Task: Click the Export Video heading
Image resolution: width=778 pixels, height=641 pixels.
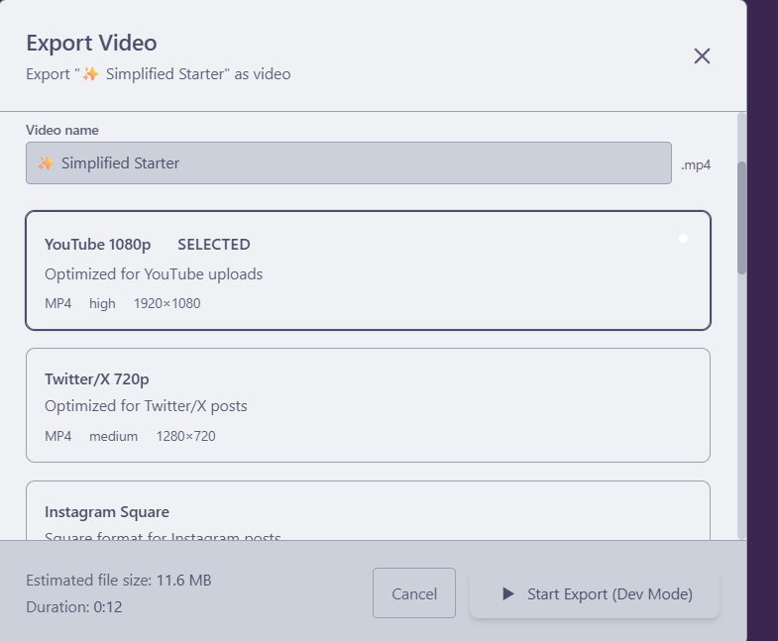Action: point(91,43)
